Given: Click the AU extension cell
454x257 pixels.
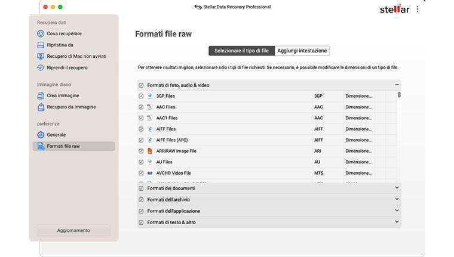Looking at the screenshot, I should click(x=317, y=162).
